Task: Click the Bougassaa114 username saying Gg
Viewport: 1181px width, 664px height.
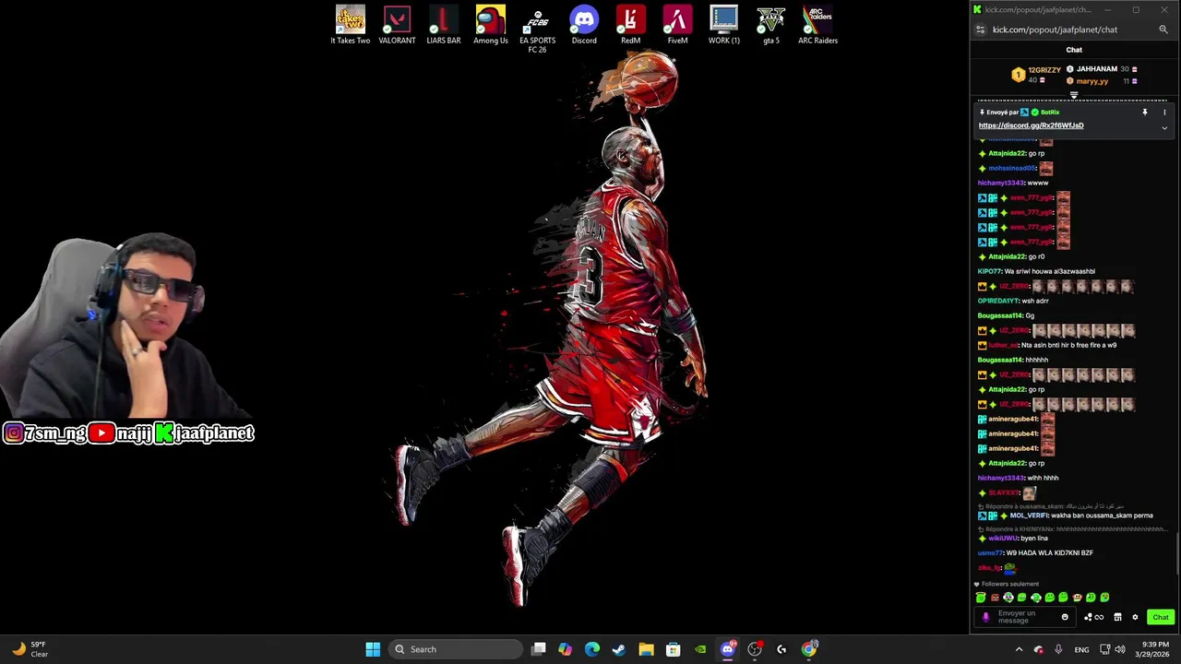Action: tap(1000, 315)
